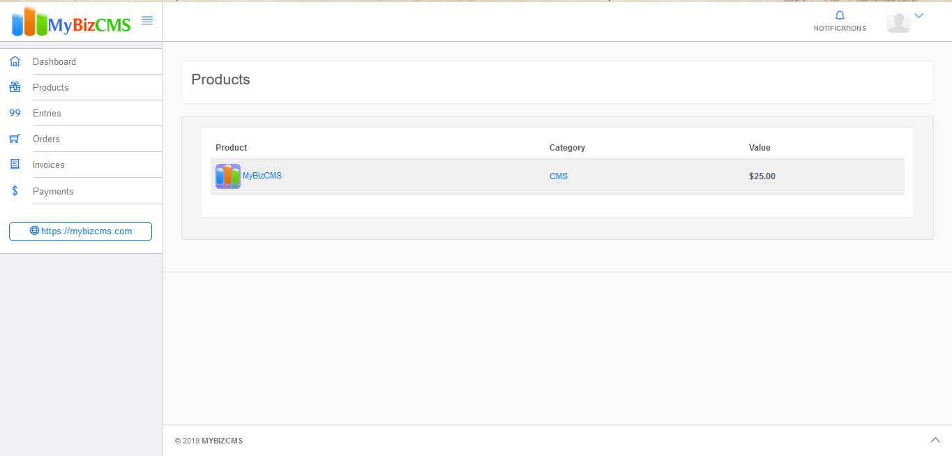Viewport: 952px width, 456px height.
Task: Click the scroll-to-top chevron in footer
Action: click(x=935, y=439)
